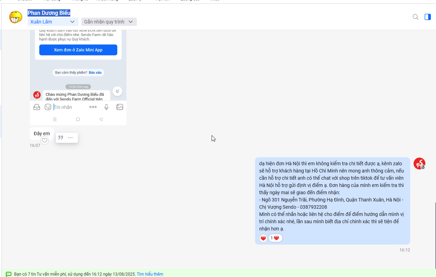
Task: Open the chat search magnifier icon
Action: click(416, 17)
